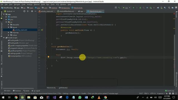
Task: Open the Navigate menu
Action: pos(17,4)
